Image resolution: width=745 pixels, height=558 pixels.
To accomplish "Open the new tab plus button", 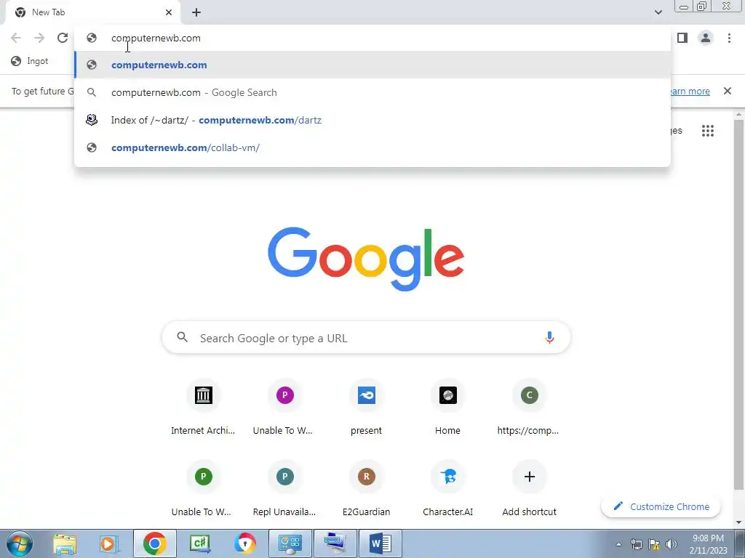I will coord(196,12).
